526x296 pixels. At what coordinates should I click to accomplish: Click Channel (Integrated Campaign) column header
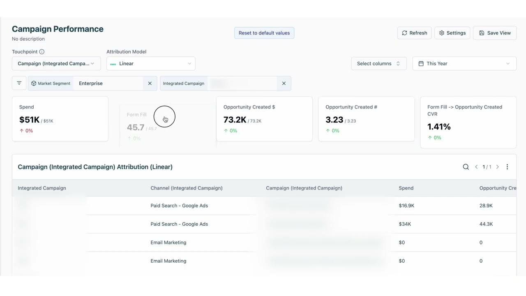pos(187,188)
